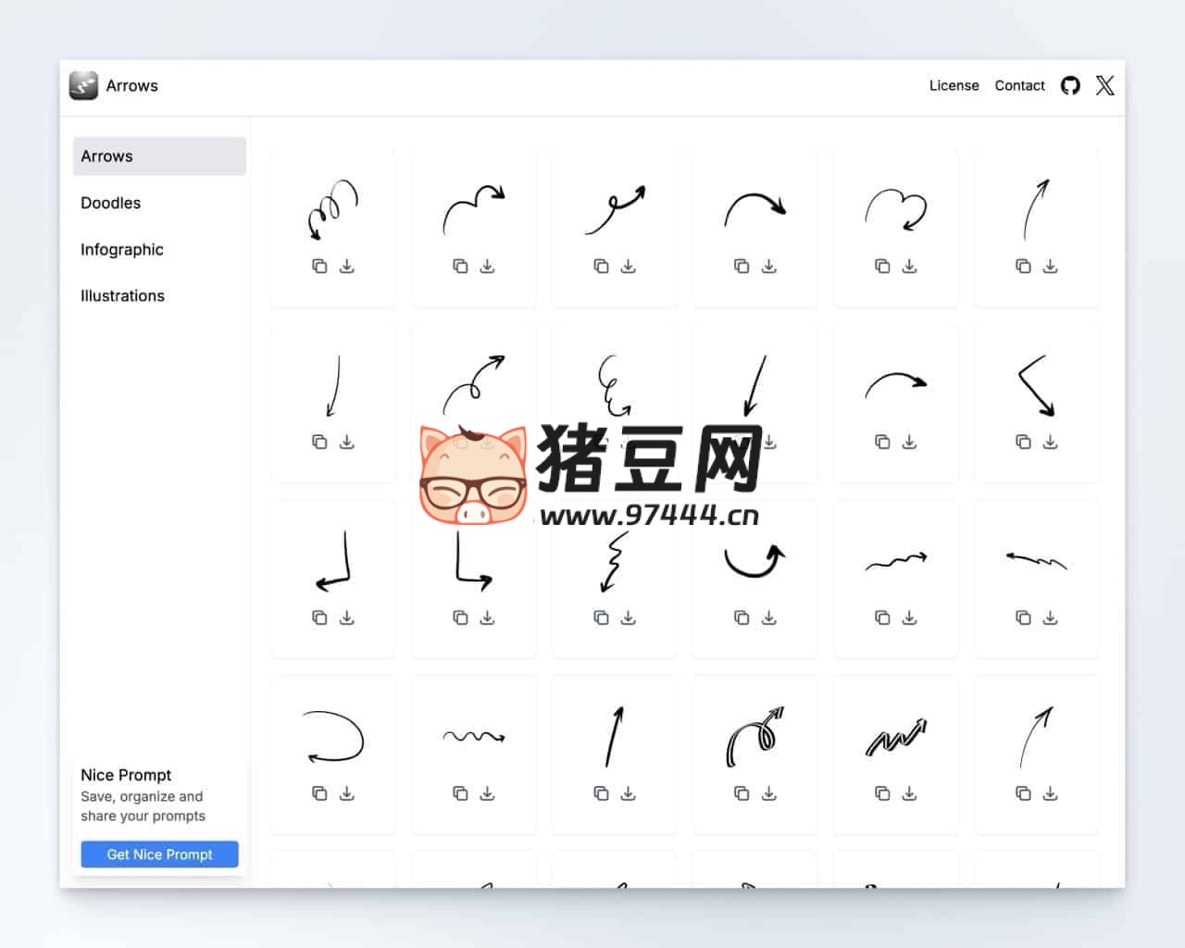Screen dimensions: 1185x948
Task: Copy the heart-shaped double hump arrow
Action: click(x=882, y=266)
